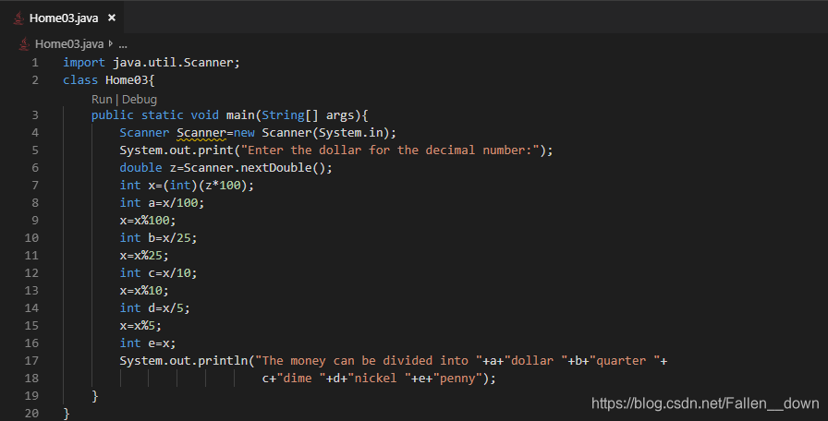Click the string 'Enter the dollar for the decimal number:'
Screen dimensions: 828x421
390,150
